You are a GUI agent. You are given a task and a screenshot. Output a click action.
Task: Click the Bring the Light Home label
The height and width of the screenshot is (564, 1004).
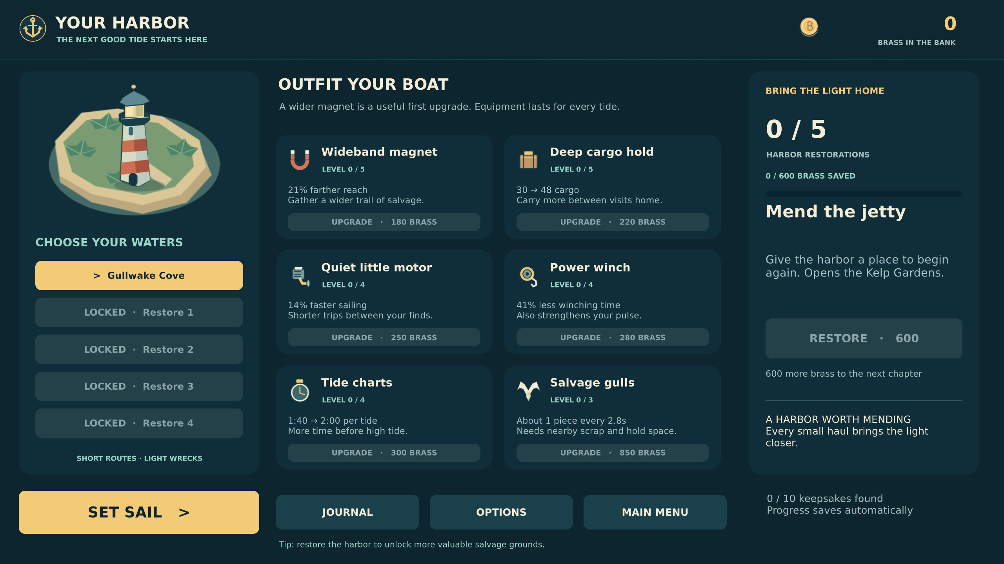[x=825, y=91]
